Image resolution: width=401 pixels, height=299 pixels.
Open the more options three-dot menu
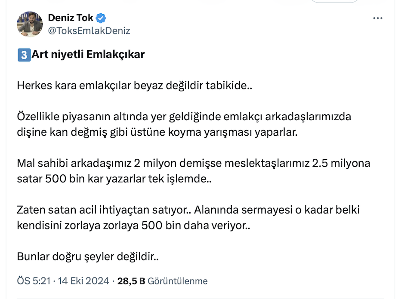[377, 18]
